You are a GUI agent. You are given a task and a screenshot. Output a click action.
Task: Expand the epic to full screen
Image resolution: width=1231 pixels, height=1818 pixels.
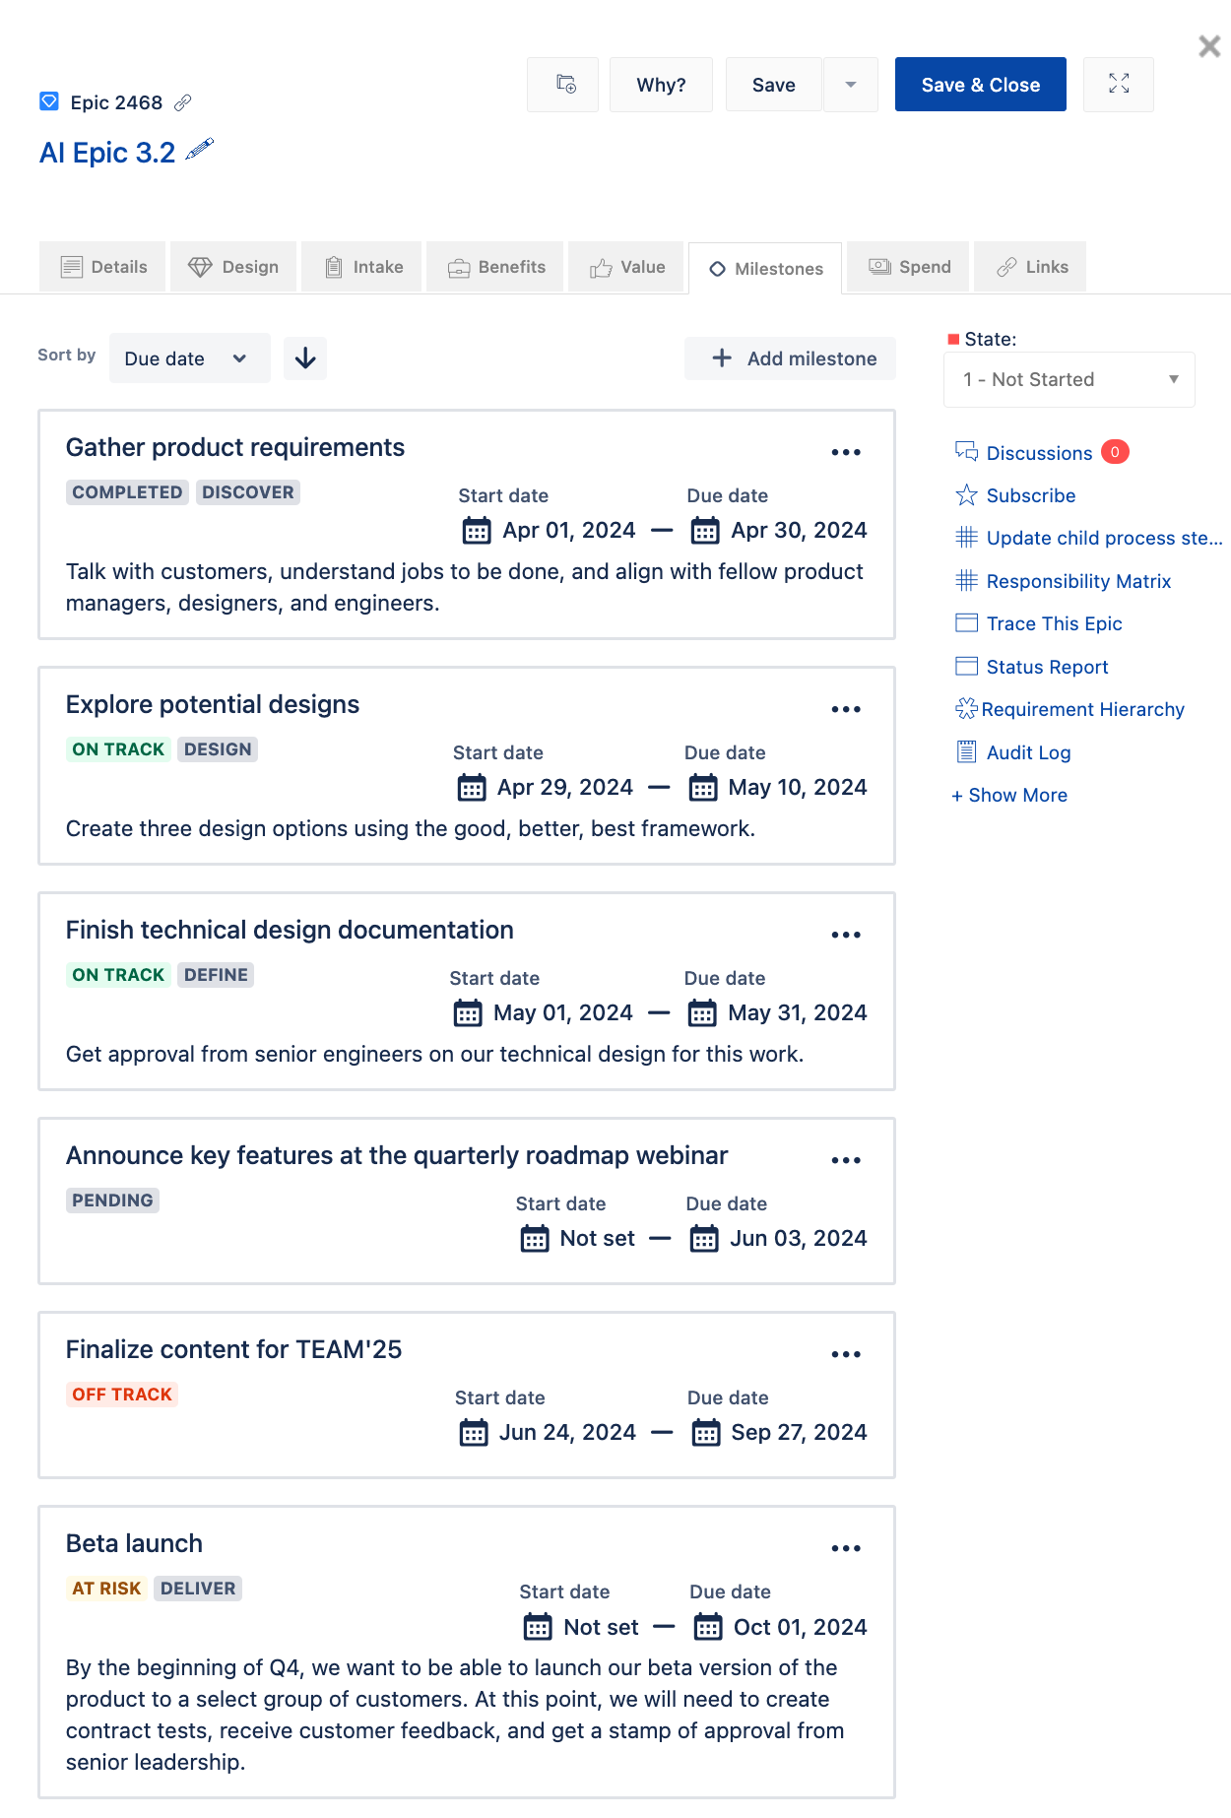click(x=1119, y=85)
